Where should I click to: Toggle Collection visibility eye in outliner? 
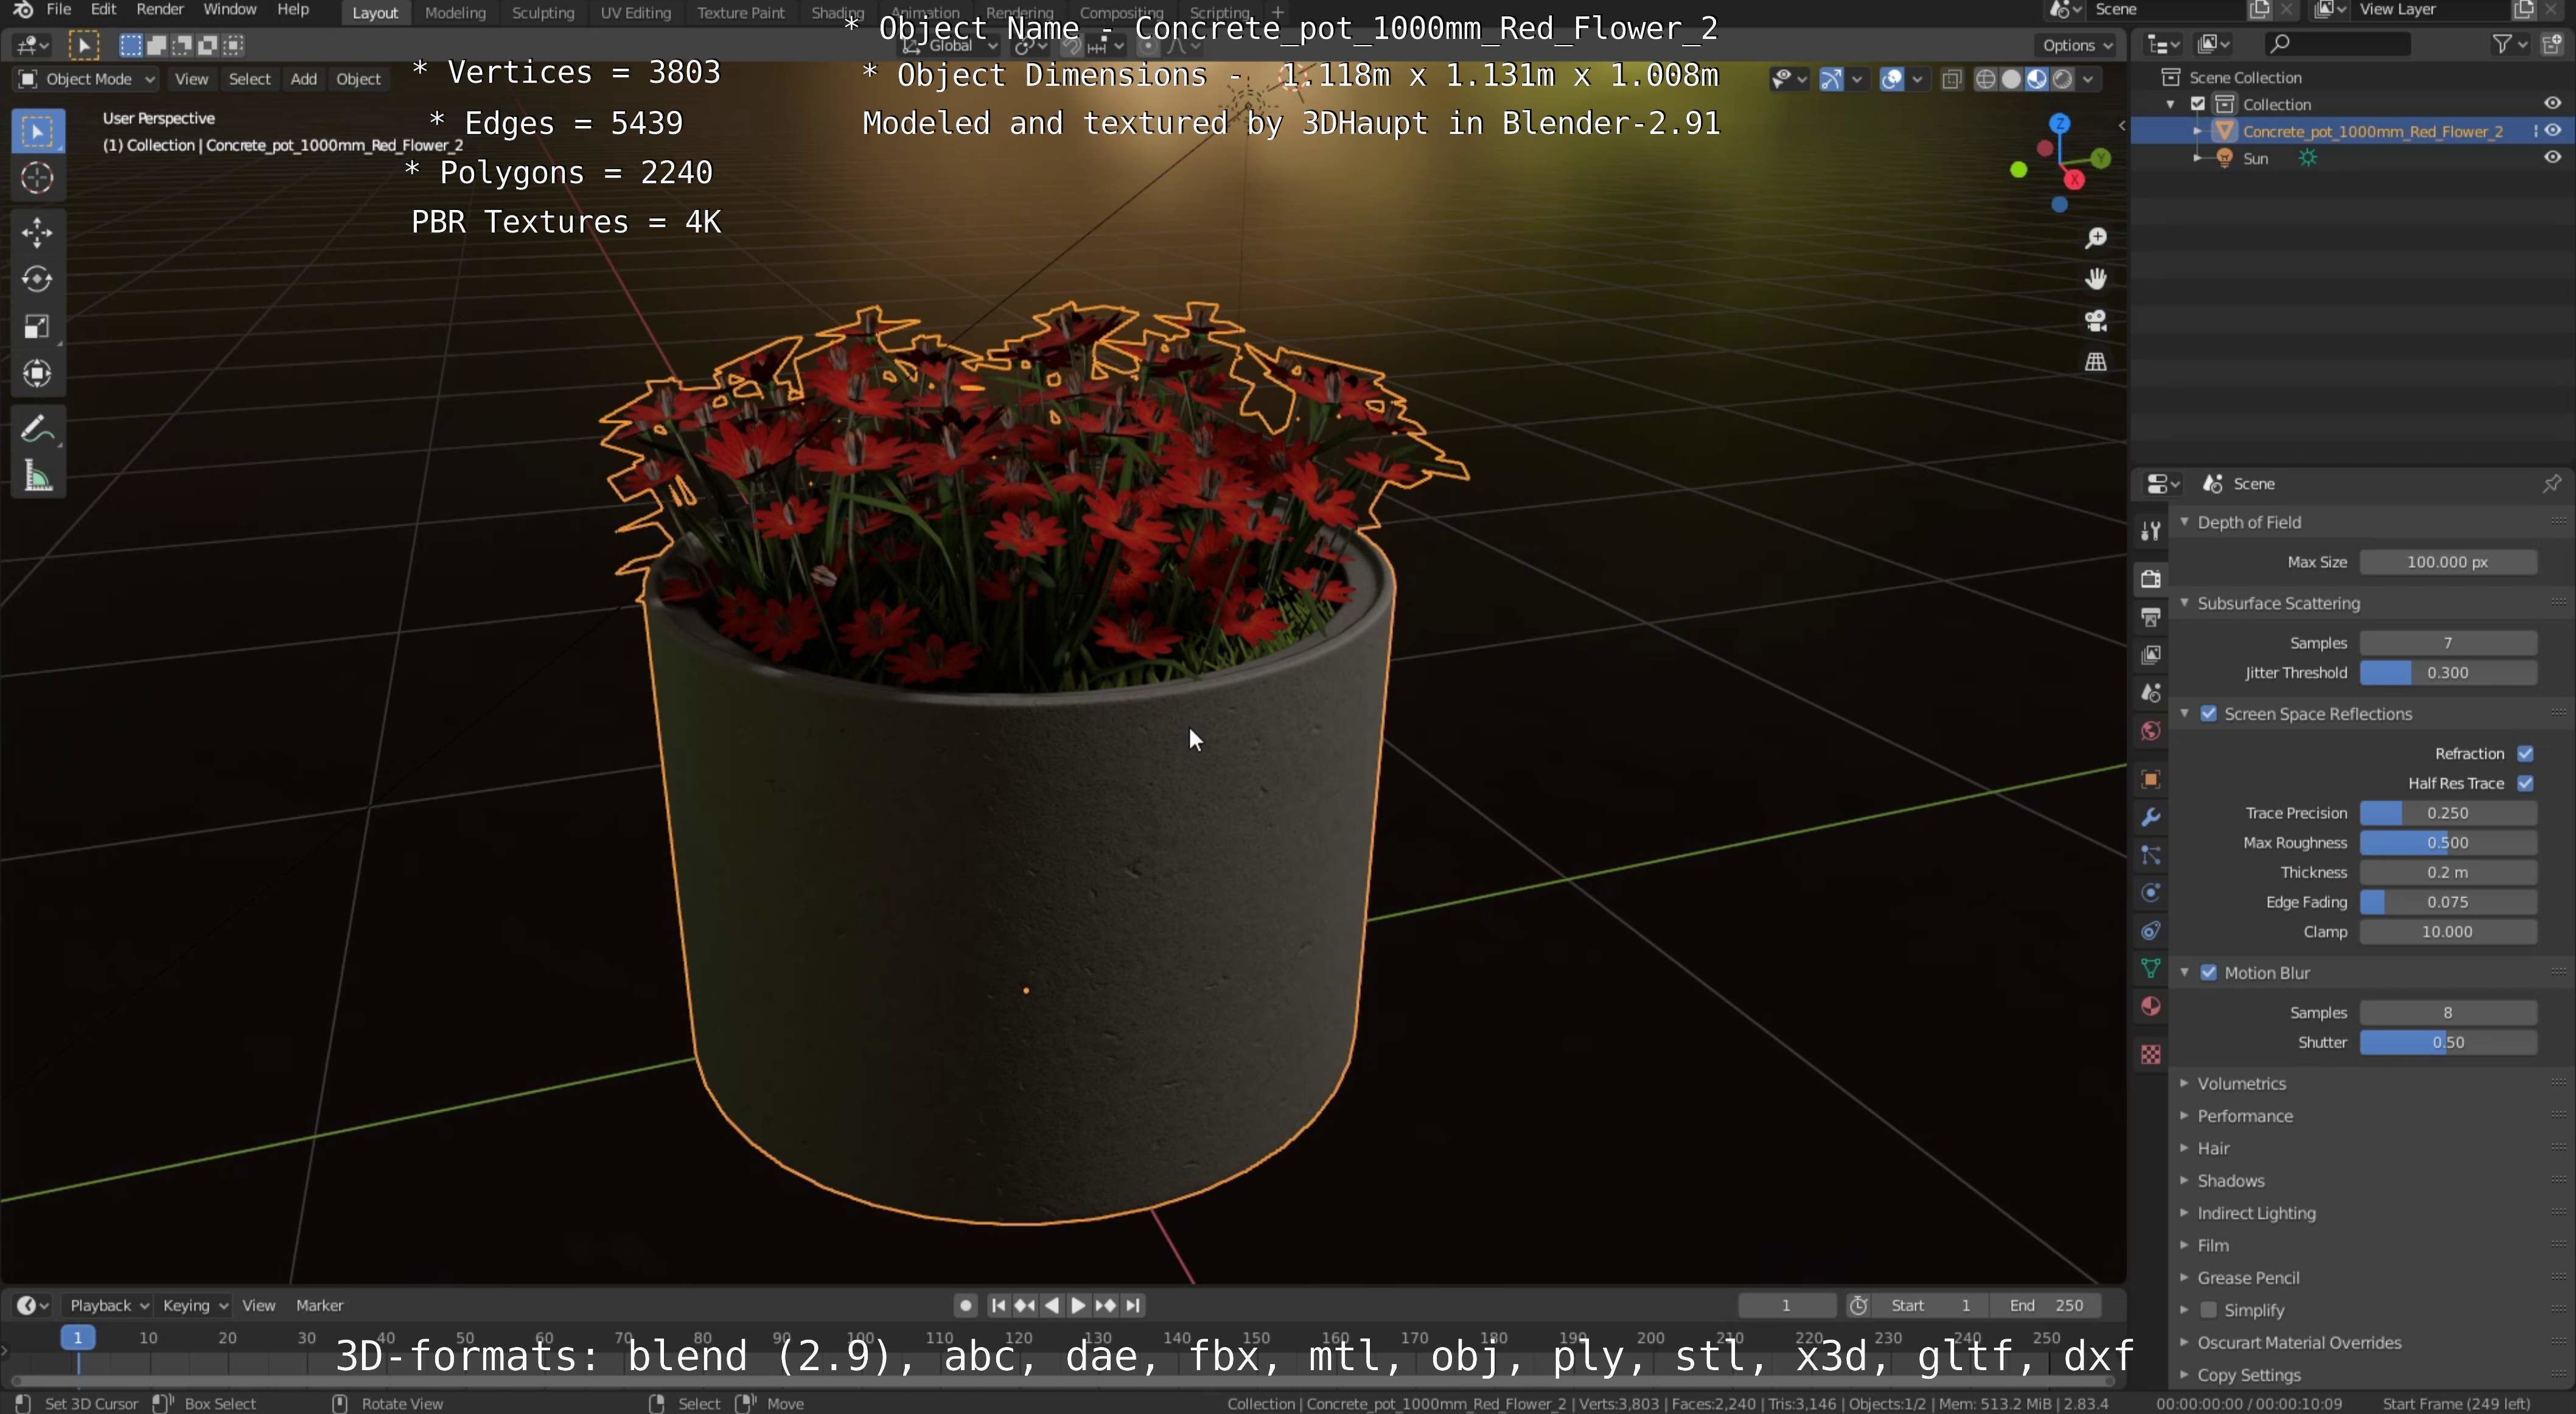(2552, 104)
